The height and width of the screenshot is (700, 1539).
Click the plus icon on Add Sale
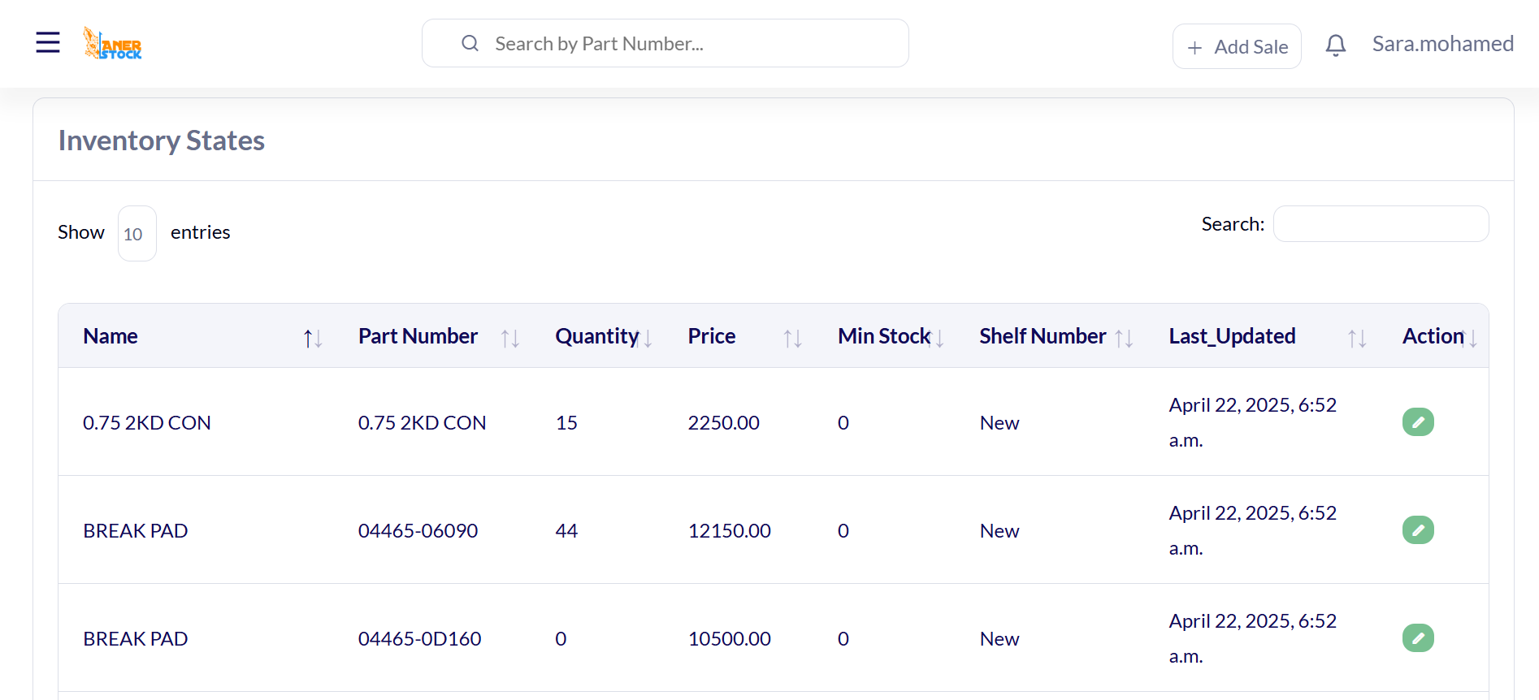[x=1194, y=48]
